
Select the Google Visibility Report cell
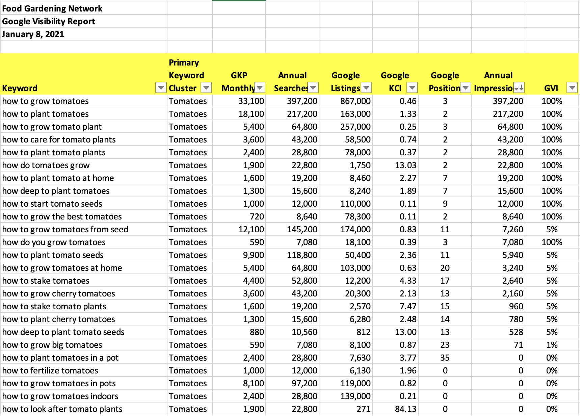point(48,21)
